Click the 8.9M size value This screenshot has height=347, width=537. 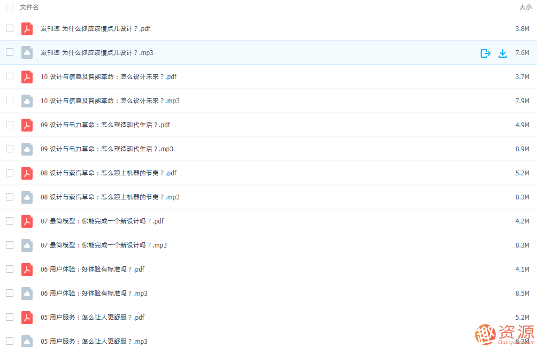(x=522, y=149)
